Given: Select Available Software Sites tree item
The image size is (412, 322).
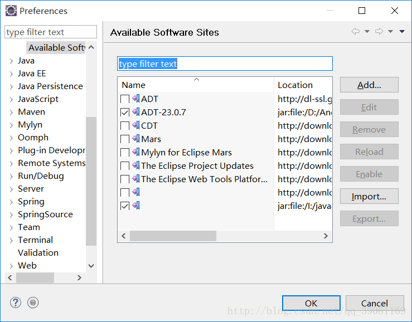Looking at the screenshot, I should click(56, 48).
